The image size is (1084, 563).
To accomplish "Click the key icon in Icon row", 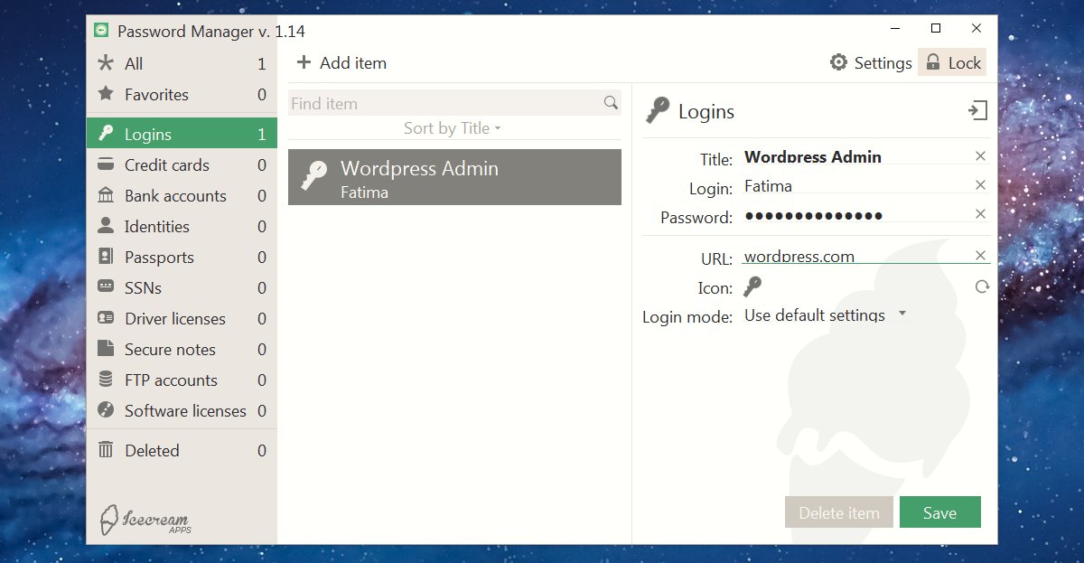I will 752,286.
